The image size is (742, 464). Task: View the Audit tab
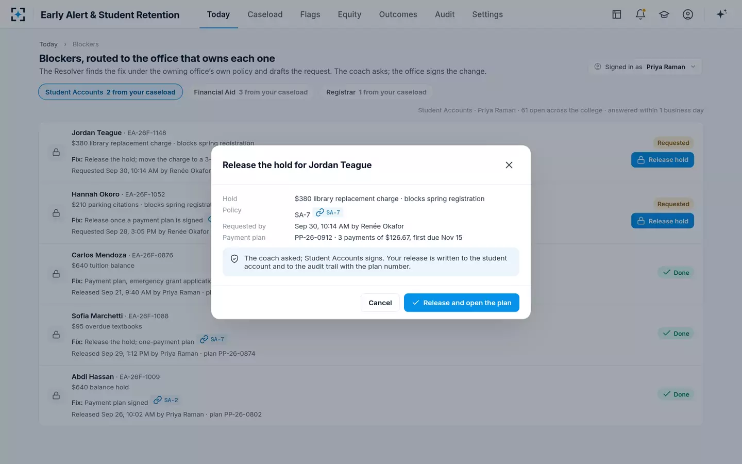click(445, 14)
